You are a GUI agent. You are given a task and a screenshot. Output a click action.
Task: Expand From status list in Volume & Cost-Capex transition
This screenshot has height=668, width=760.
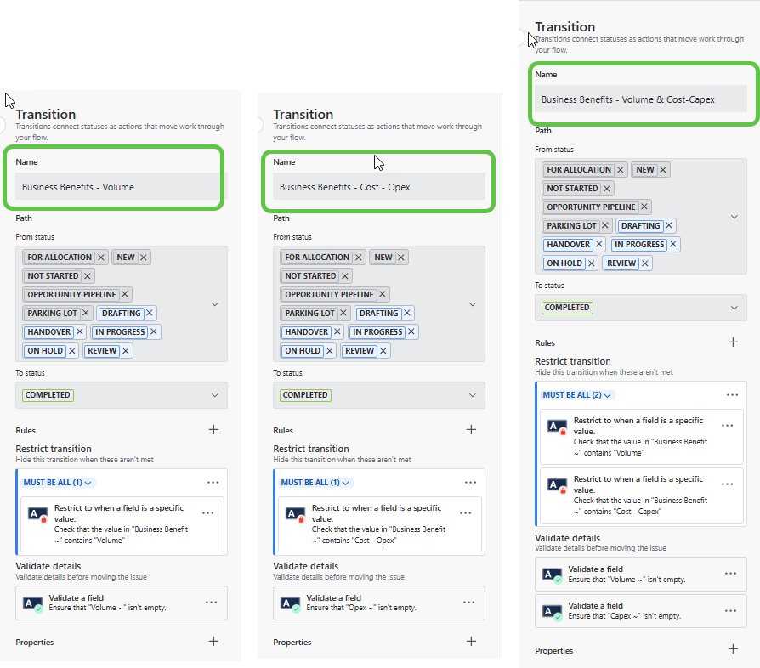point(734,217)
